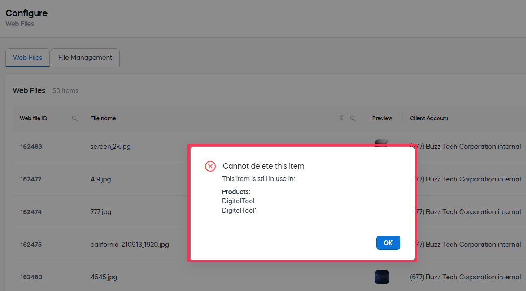Switch to the File Management tab
The height and width of the screenshot is (291, 526).
tap(85, 58)
